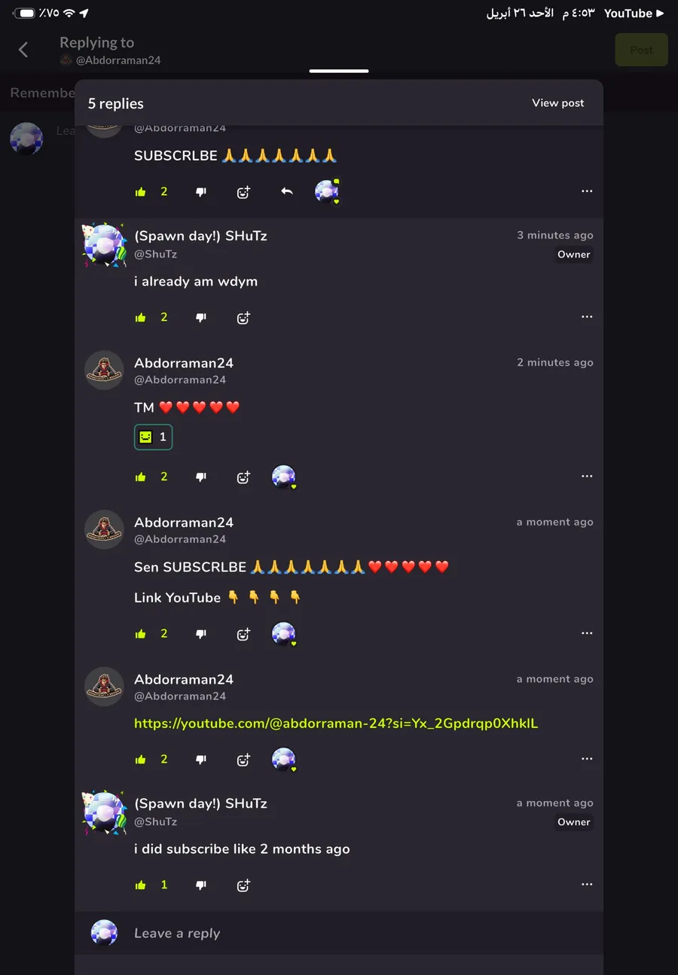Open three-dot menu on YouTube link reply

pyautogui.click(x=587, y=759)
